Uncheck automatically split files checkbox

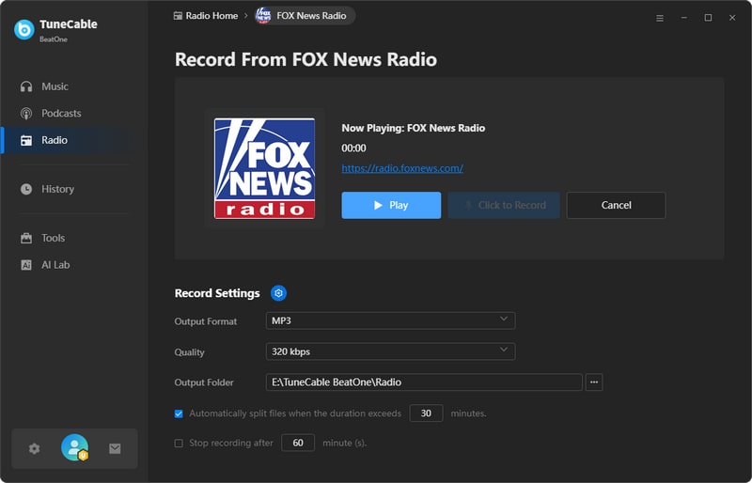pyautogui.click(x=179, y=413)
